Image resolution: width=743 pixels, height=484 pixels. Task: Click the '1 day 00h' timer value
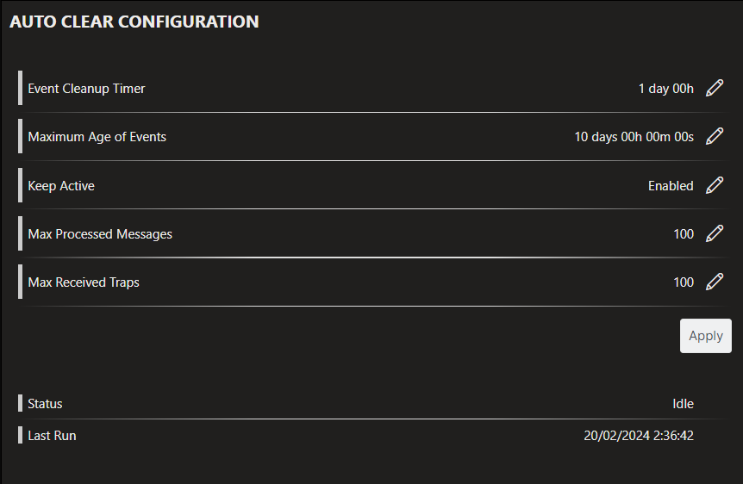pos(665,89)
